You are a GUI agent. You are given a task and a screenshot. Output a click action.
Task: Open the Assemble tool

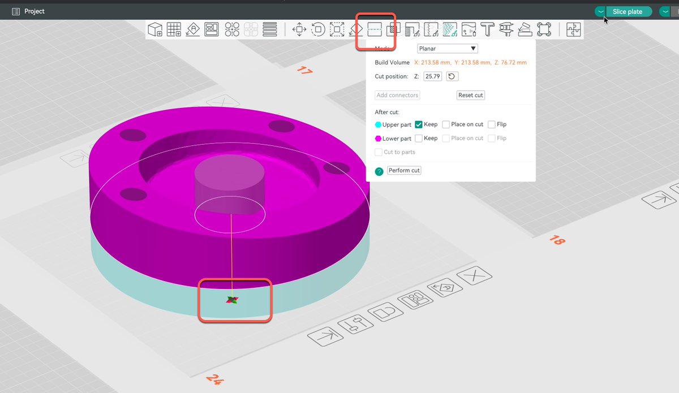tap(525, 29)
